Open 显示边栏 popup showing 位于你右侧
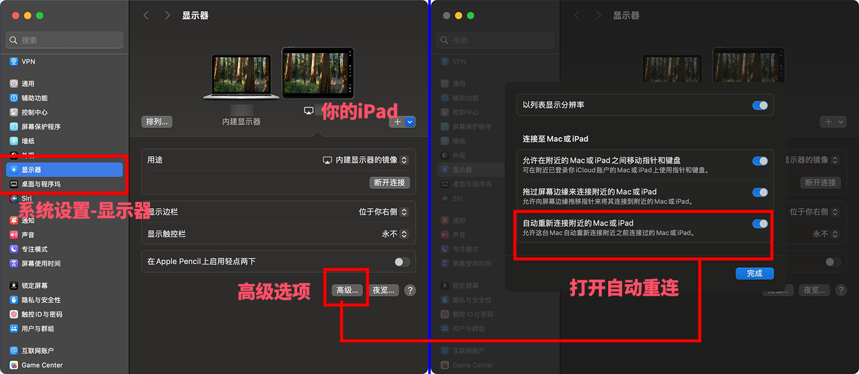Screen dimensions: 859x374 (383, 212)
